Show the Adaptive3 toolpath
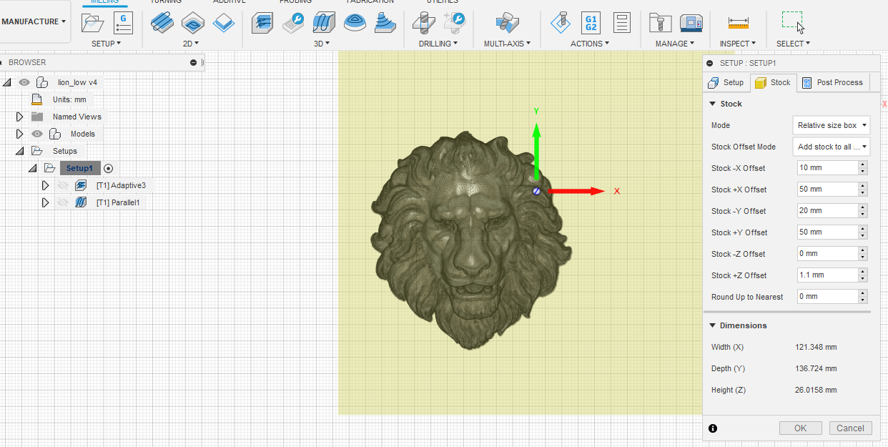 (62, 185)
